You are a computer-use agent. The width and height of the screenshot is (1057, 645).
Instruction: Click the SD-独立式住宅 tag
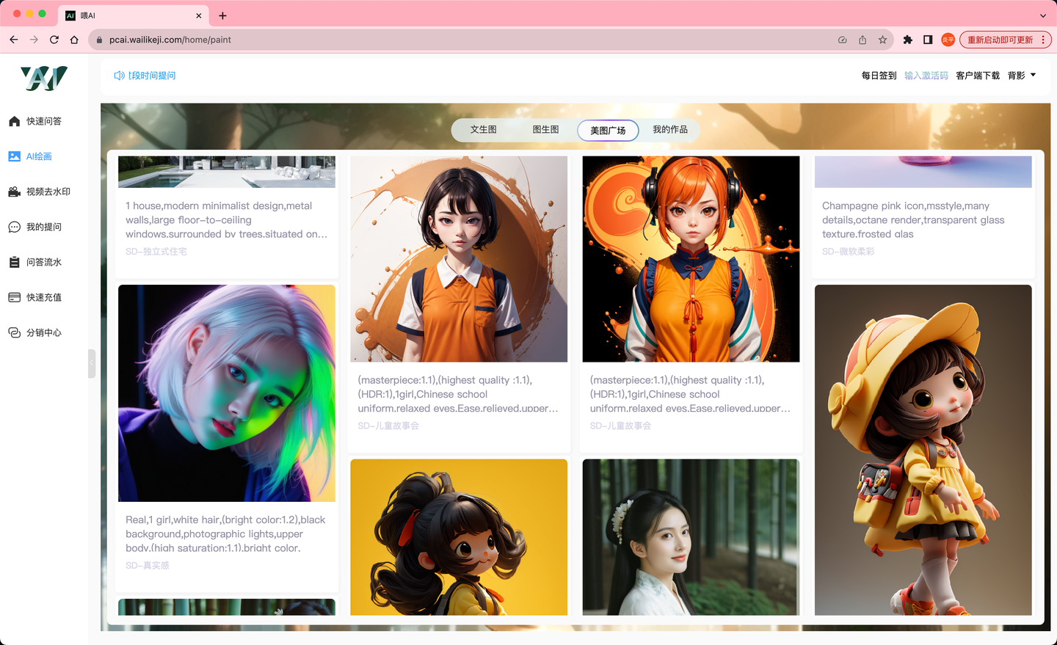click(156, 252)
